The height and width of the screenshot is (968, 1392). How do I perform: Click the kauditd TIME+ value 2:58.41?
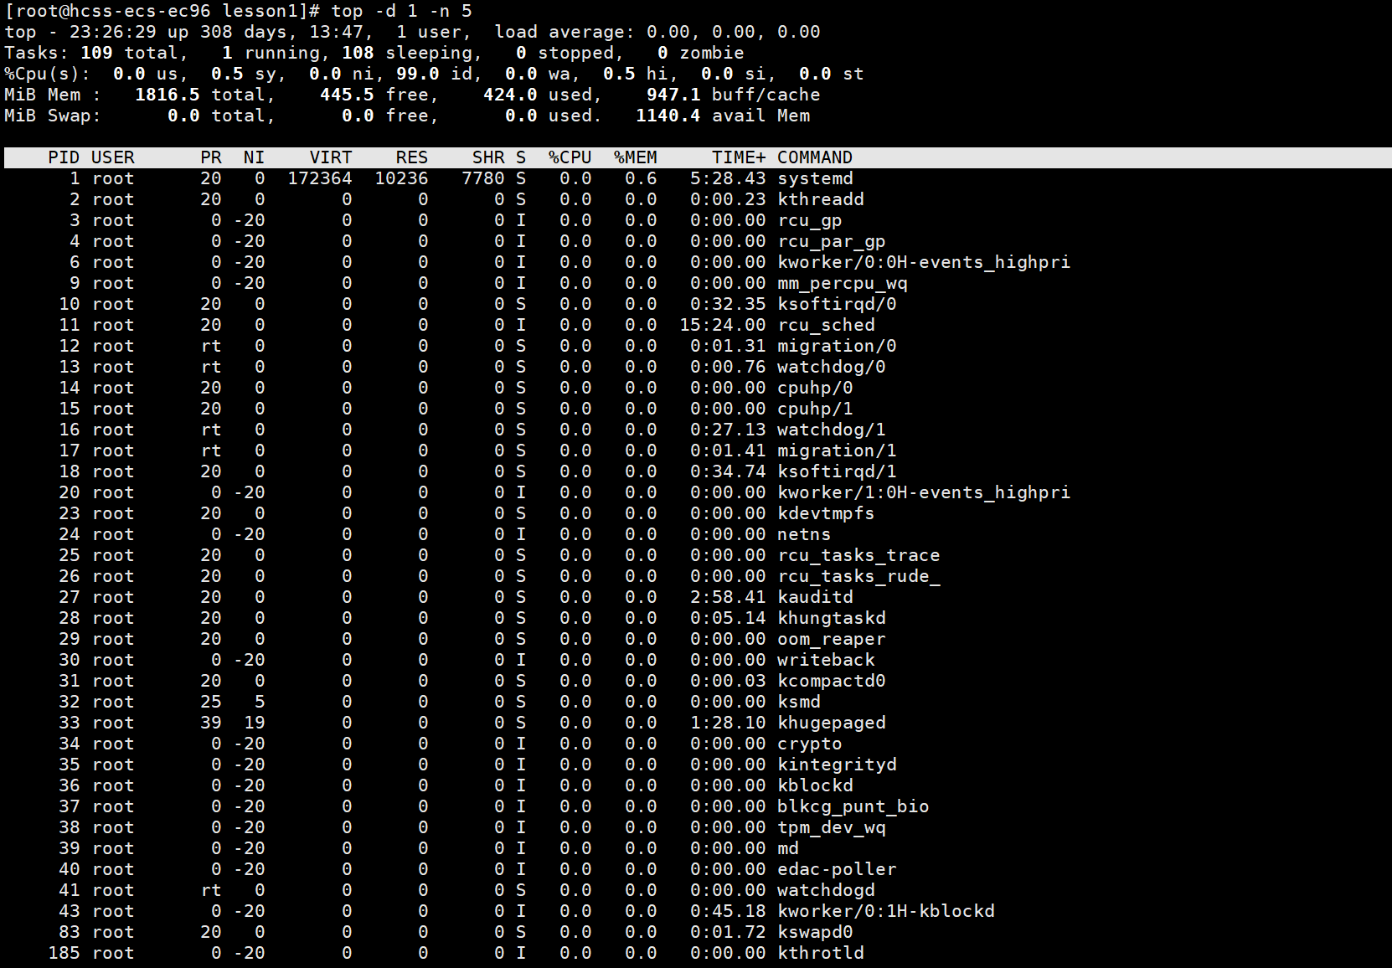pos(728,597)
